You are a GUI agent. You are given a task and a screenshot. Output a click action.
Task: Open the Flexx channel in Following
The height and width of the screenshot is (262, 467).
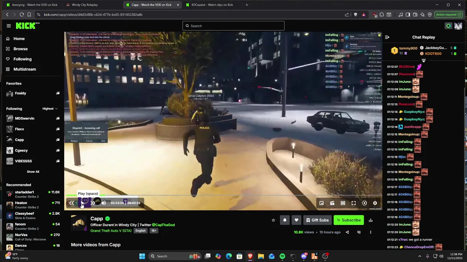(33, 129)
